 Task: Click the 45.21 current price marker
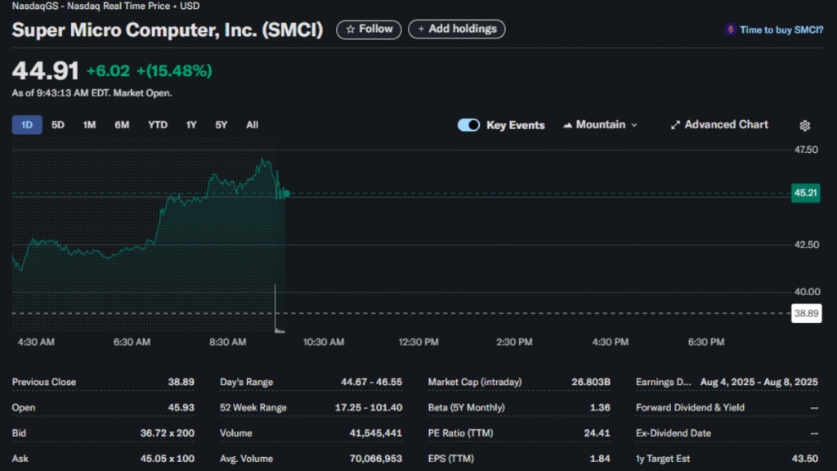805,193
